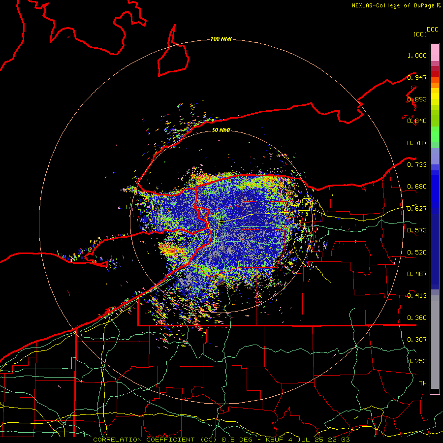Click the 0.253 scale value
The width and height of the screenshot is (443, 443).
417,361
